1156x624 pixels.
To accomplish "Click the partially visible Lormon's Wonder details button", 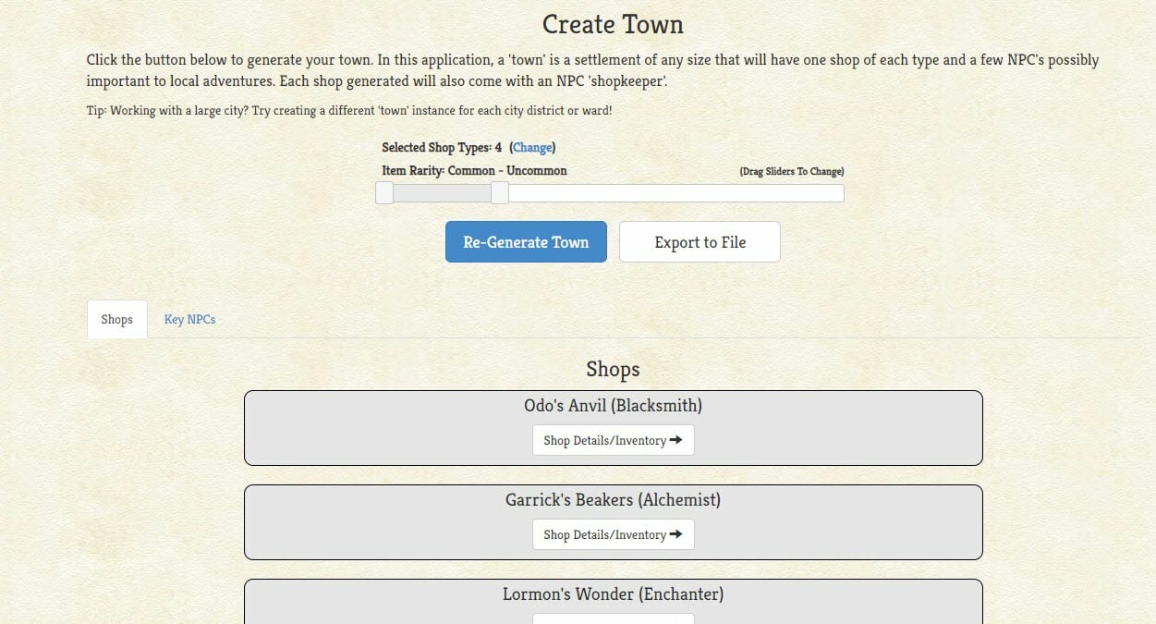I will [x=614, y=618].
